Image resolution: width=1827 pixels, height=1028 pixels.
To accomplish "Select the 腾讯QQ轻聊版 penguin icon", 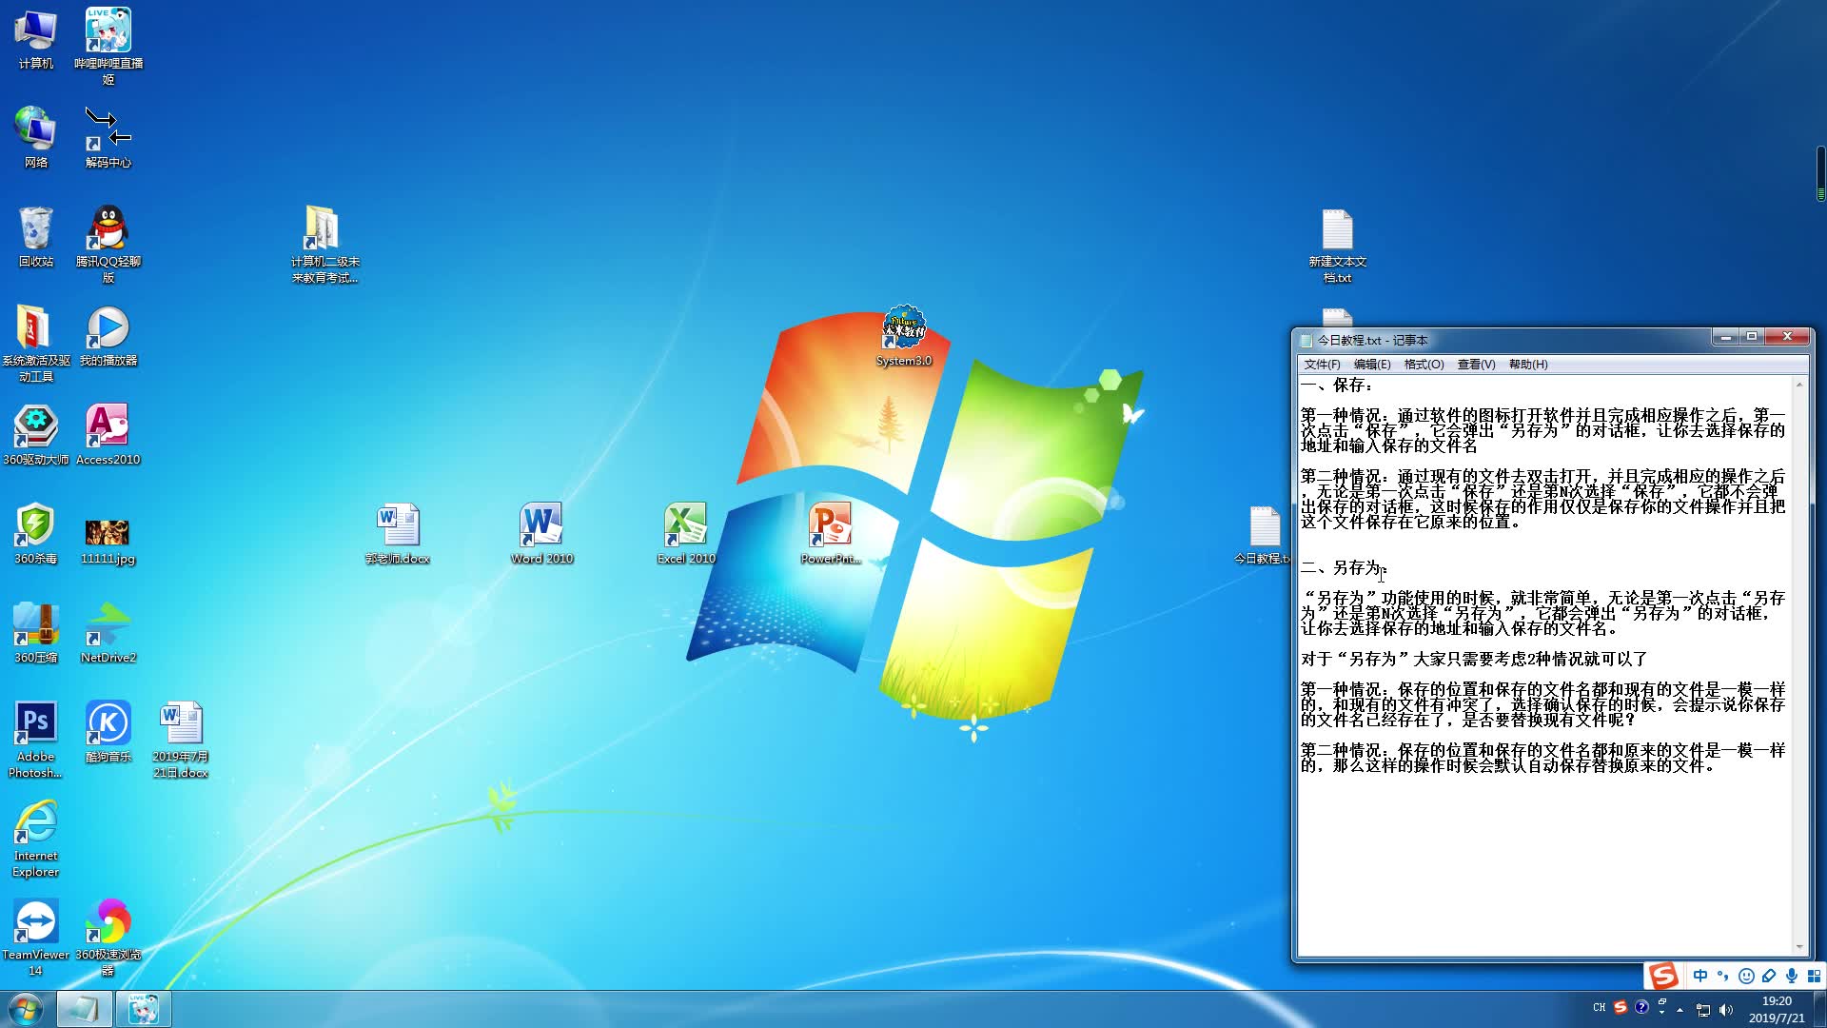I will pos(108,245).
